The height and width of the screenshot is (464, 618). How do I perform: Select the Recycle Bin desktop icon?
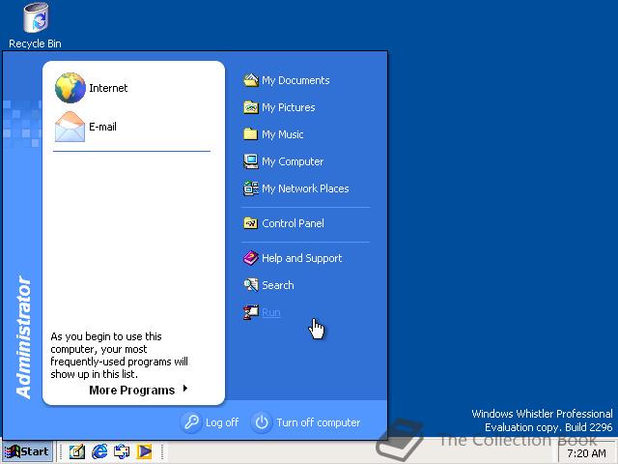coord(37,17)
